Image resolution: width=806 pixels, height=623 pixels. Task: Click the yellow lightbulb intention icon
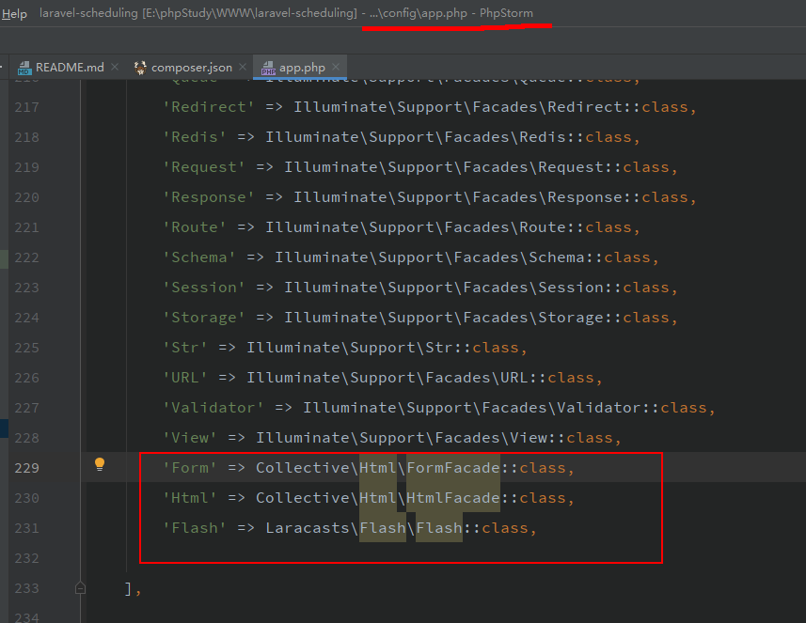100,464
